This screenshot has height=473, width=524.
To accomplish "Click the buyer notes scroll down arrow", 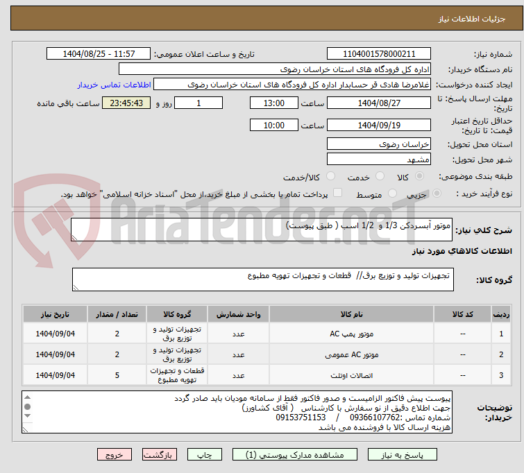I will (x=27, y=416).
